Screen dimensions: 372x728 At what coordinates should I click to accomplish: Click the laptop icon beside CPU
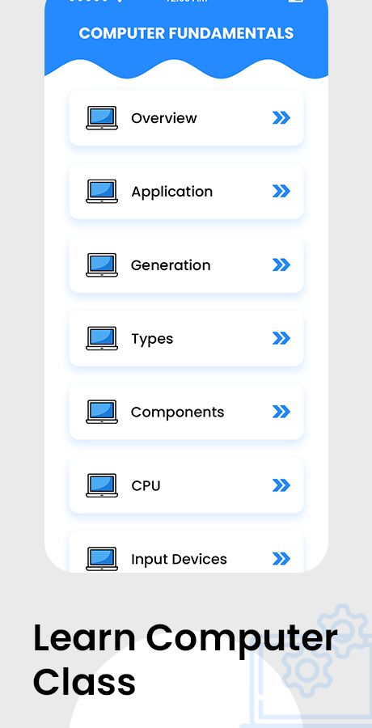pyautogui.click(x=102, y=485)
